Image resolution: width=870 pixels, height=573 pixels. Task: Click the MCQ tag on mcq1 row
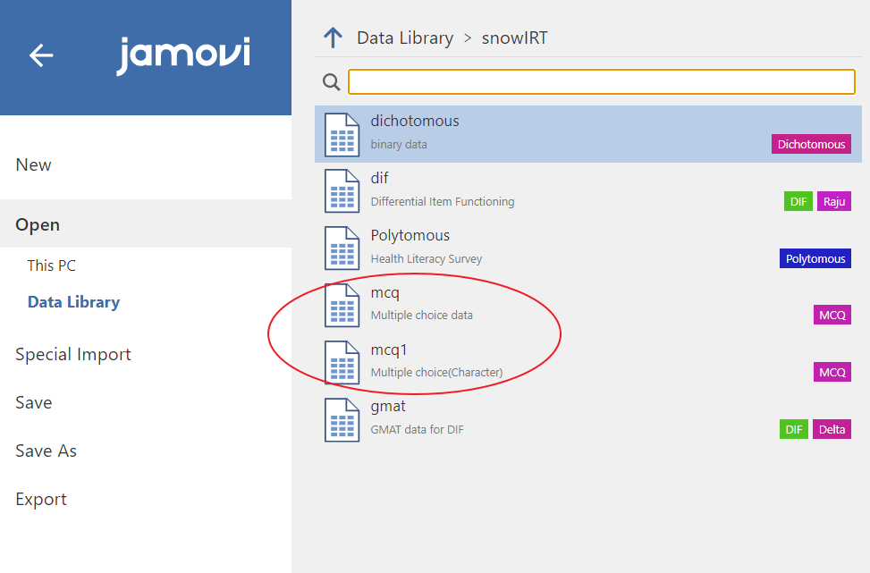832,372
